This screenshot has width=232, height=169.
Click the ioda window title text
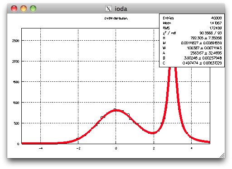(121, 9)
